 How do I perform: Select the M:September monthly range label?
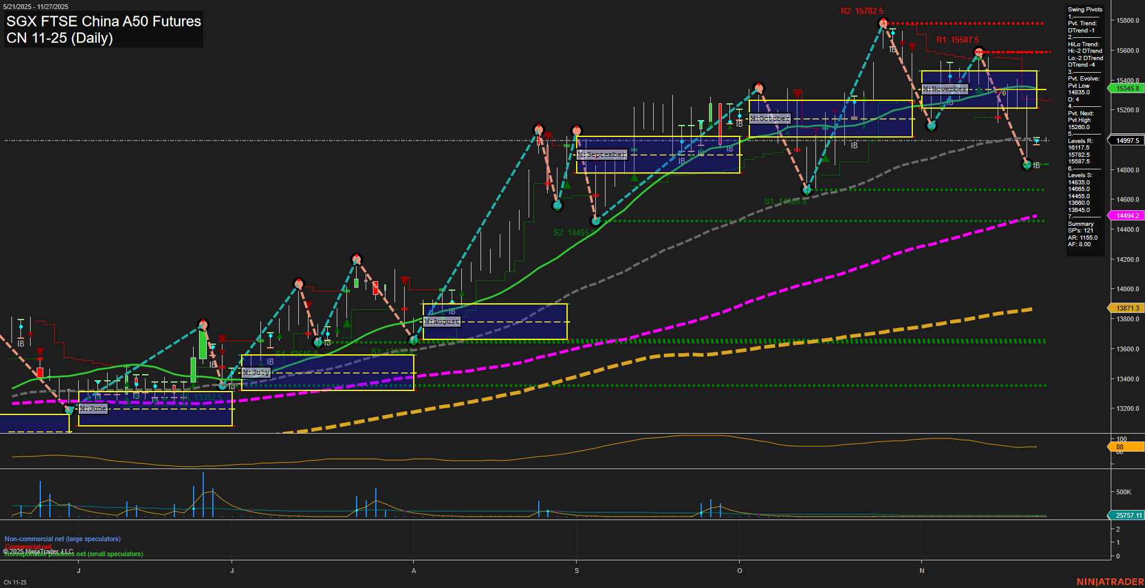point(601,155)
